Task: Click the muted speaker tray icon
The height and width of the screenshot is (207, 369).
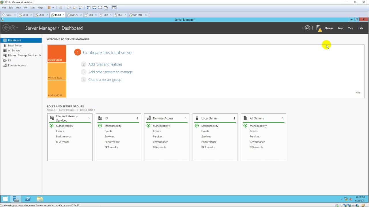Action: pos(351,199)
